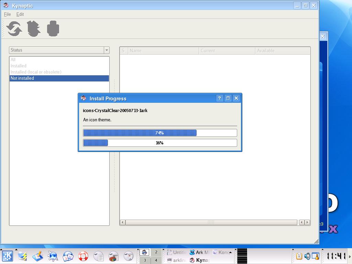352x264 pixels.
Task: Switch to virtual desktop 3
Action: pos(145,260)
